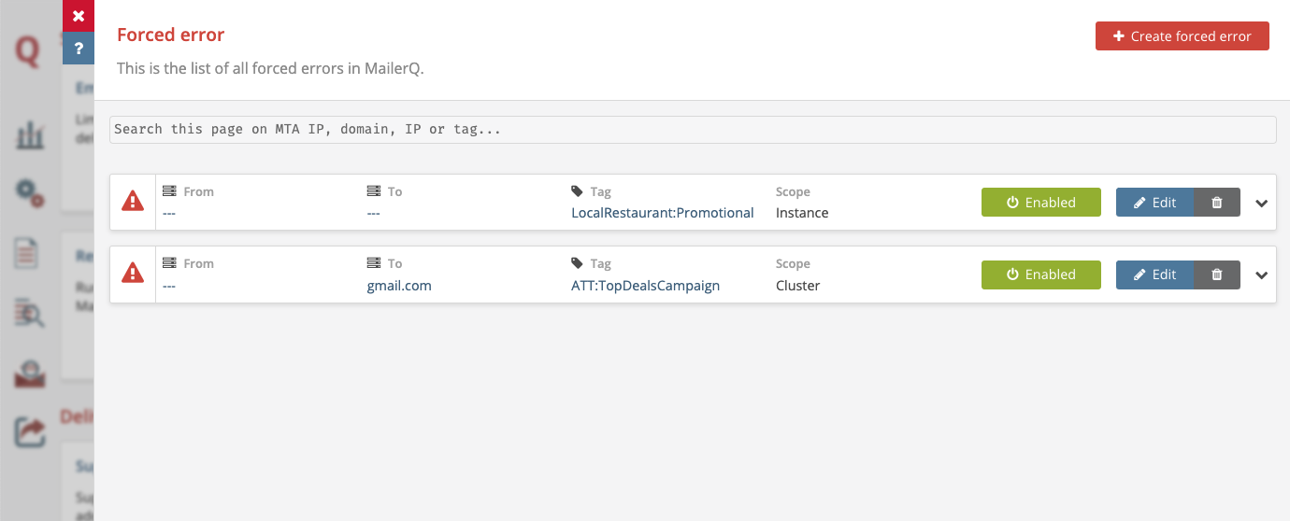The width and height of the screenshot is (1290, 521).
Task: Open the magnifier search icon in sidebar
Action: point(30,314)
